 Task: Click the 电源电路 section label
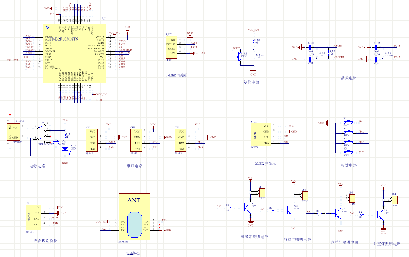37,166
